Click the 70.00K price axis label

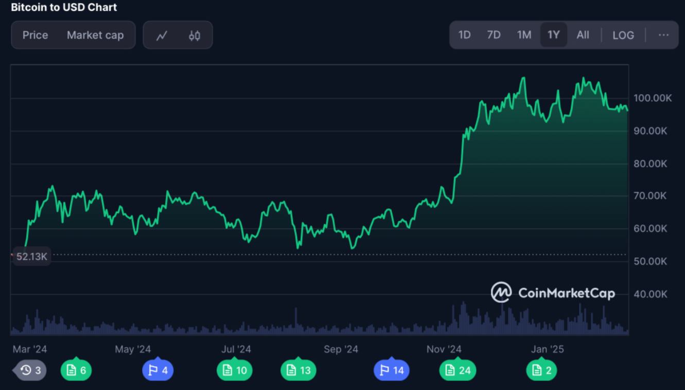(x=650, y=196)
